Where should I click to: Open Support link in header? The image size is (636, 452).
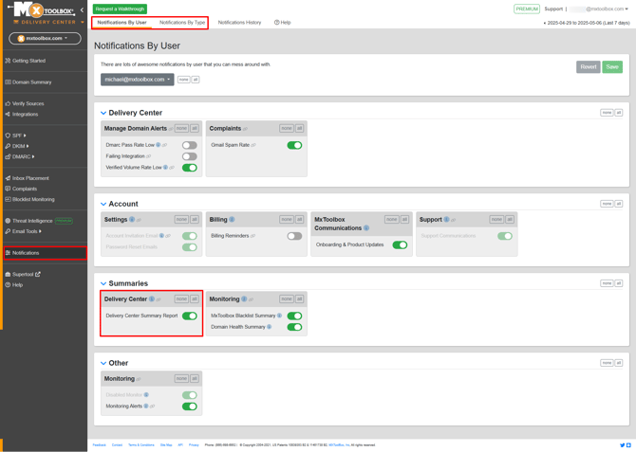(553, 9)
